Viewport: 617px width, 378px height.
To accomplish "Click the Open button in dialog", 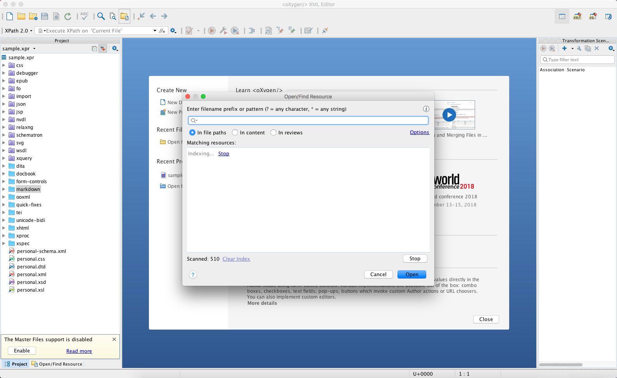I will (x=412, y=274).
